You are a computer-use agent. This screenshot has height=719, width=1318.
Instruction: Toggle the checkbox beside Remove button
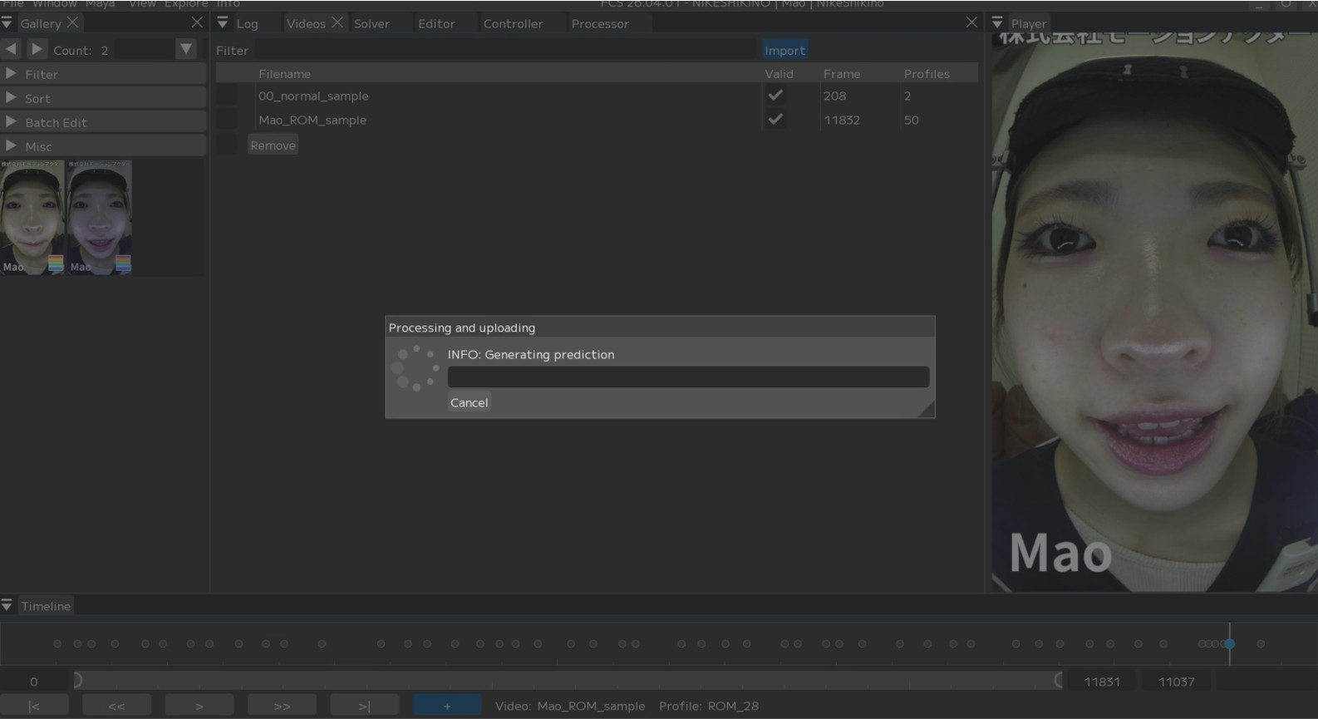pyautogui.click(x=227, y=145)
